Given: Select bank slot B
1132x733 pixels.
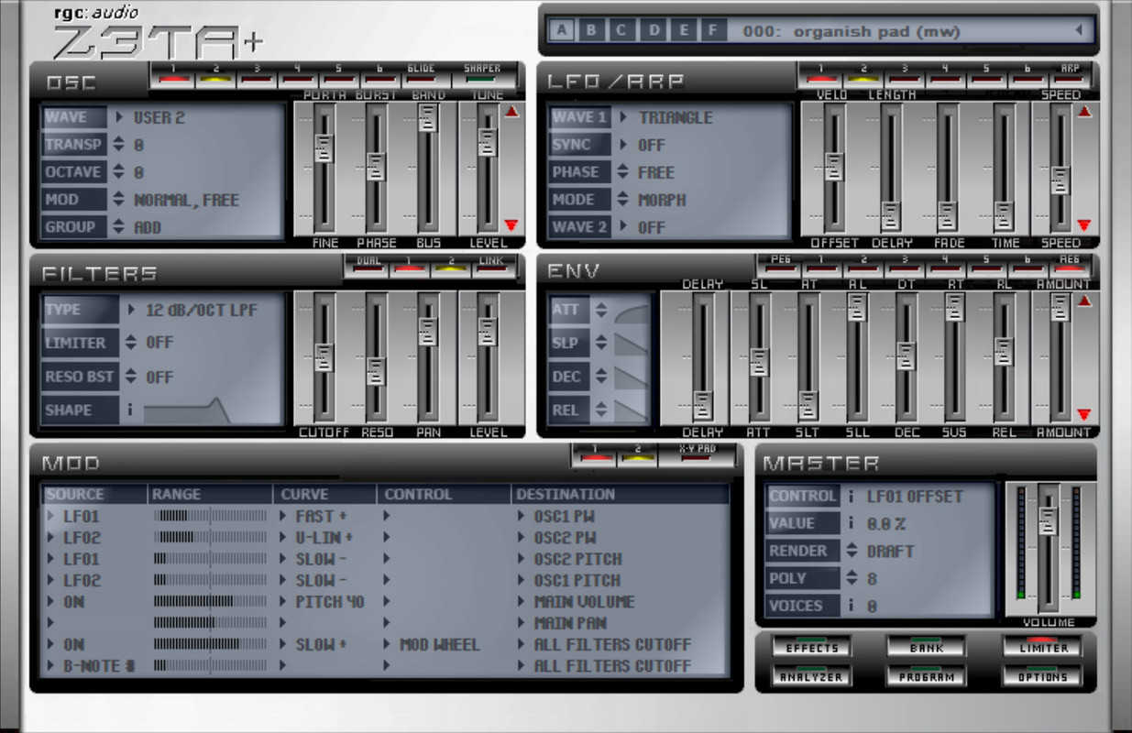Looking at the screenshot, I should tap(591, 30).
